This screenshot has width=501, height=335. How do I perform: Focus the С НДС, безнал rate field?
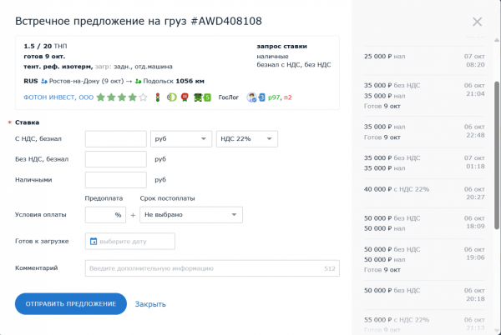(x=116, y=139)
